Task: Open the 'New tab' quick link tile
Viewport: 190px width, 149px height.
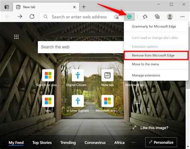Action: (107, 75)
